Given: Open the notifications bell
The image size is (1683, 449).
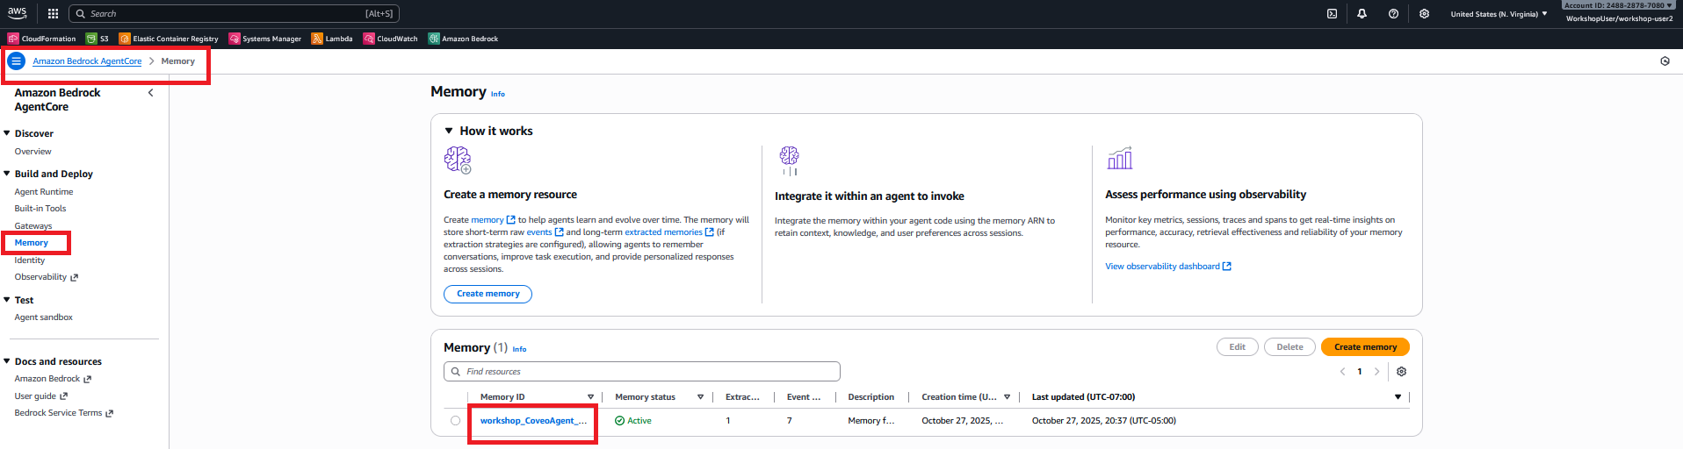Looking at the screenshot, I should pos(1362,14).
